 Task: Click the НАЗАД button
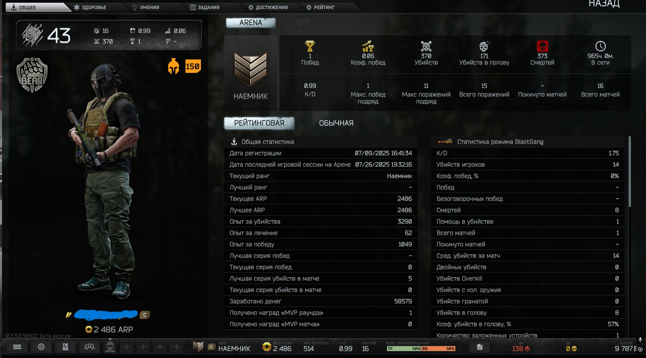604,4
